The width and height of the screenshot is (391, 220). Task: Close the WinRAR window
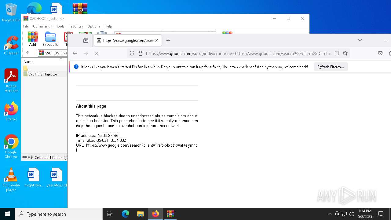tap(302, 18)
